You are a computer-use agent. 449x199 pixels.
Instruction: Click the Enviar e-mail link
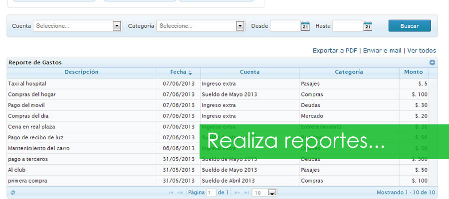(382, 51)
